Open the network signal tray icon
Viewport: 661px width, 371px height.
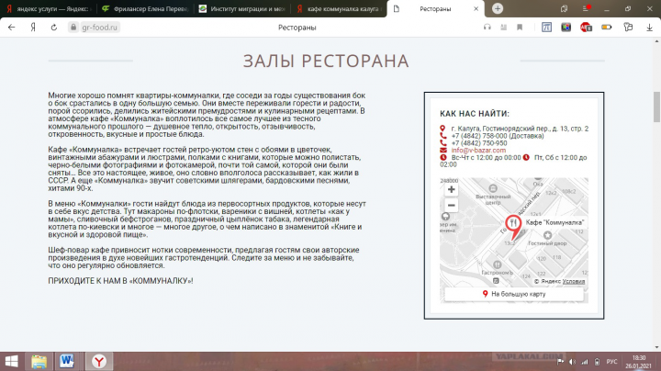[584, 362]
